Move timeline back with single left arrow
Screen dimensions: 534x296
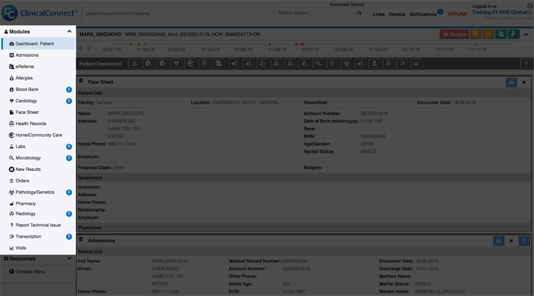89,49
